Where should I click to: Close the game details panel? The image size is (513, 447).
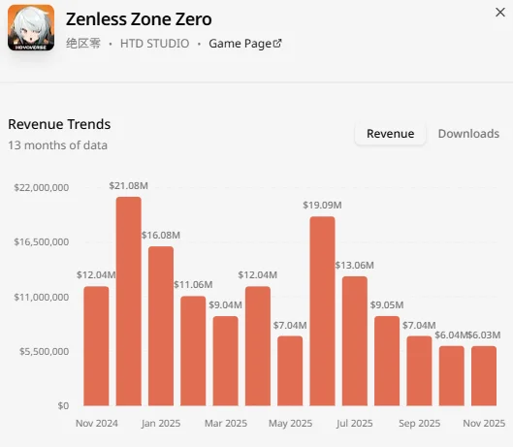(500, 13)
